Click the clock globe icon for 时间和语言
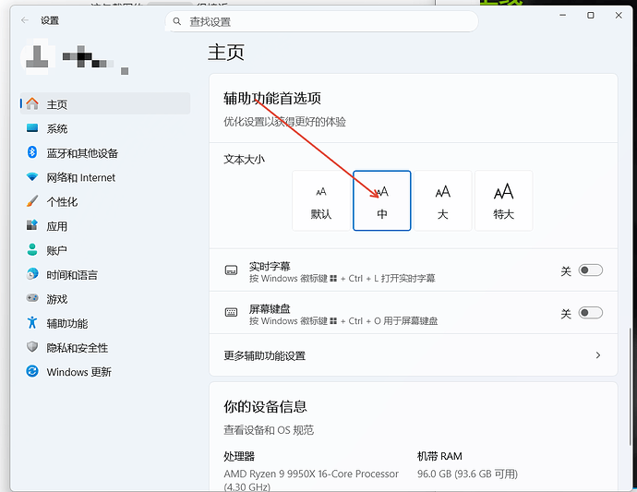The width and height of the screenshot is (637, 492). [32, 274]
